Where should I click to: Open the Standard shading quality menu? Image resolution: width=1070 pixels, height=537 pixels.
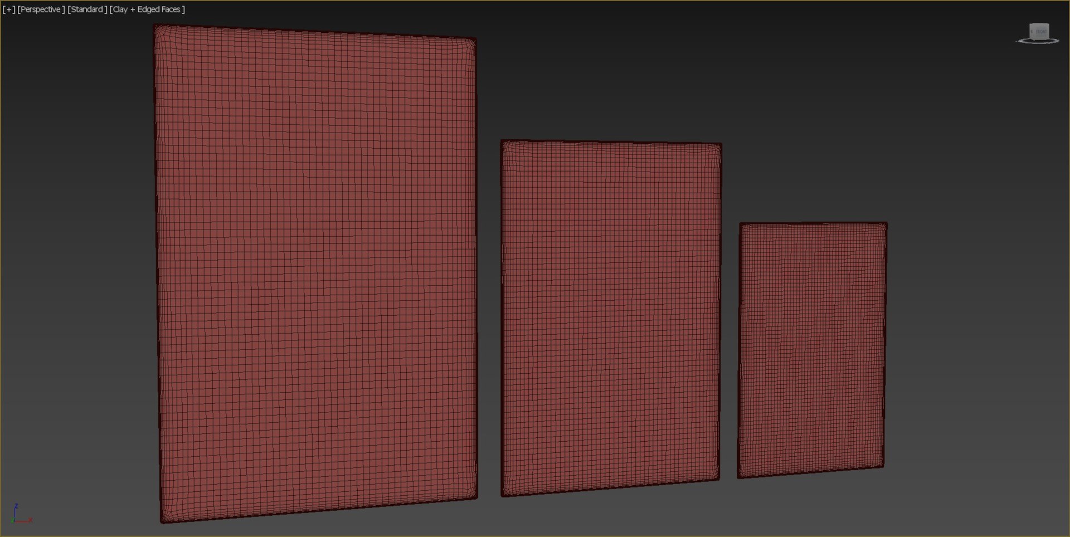(87, 9)
